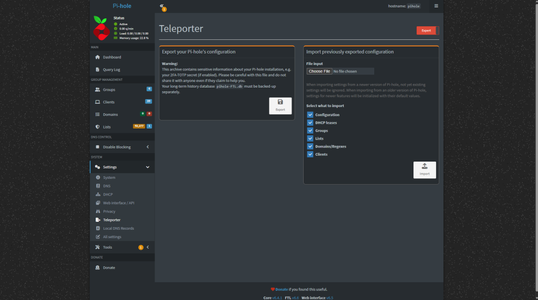Click the Import button
This screenshot has width=538, height=300.
pyautogui.click(x=425, y=170)
